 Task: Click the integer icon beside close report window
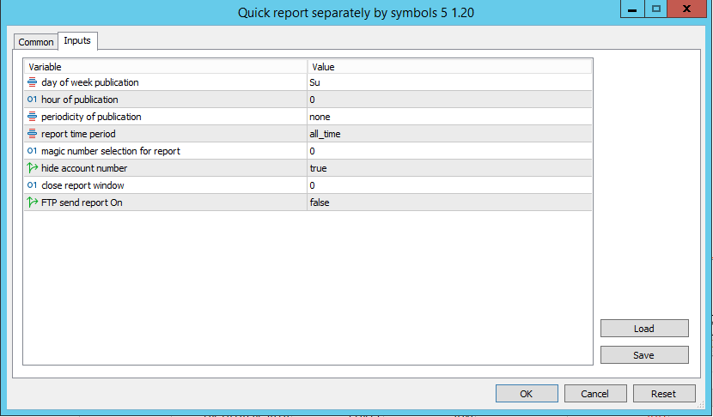tap(33, 185)
